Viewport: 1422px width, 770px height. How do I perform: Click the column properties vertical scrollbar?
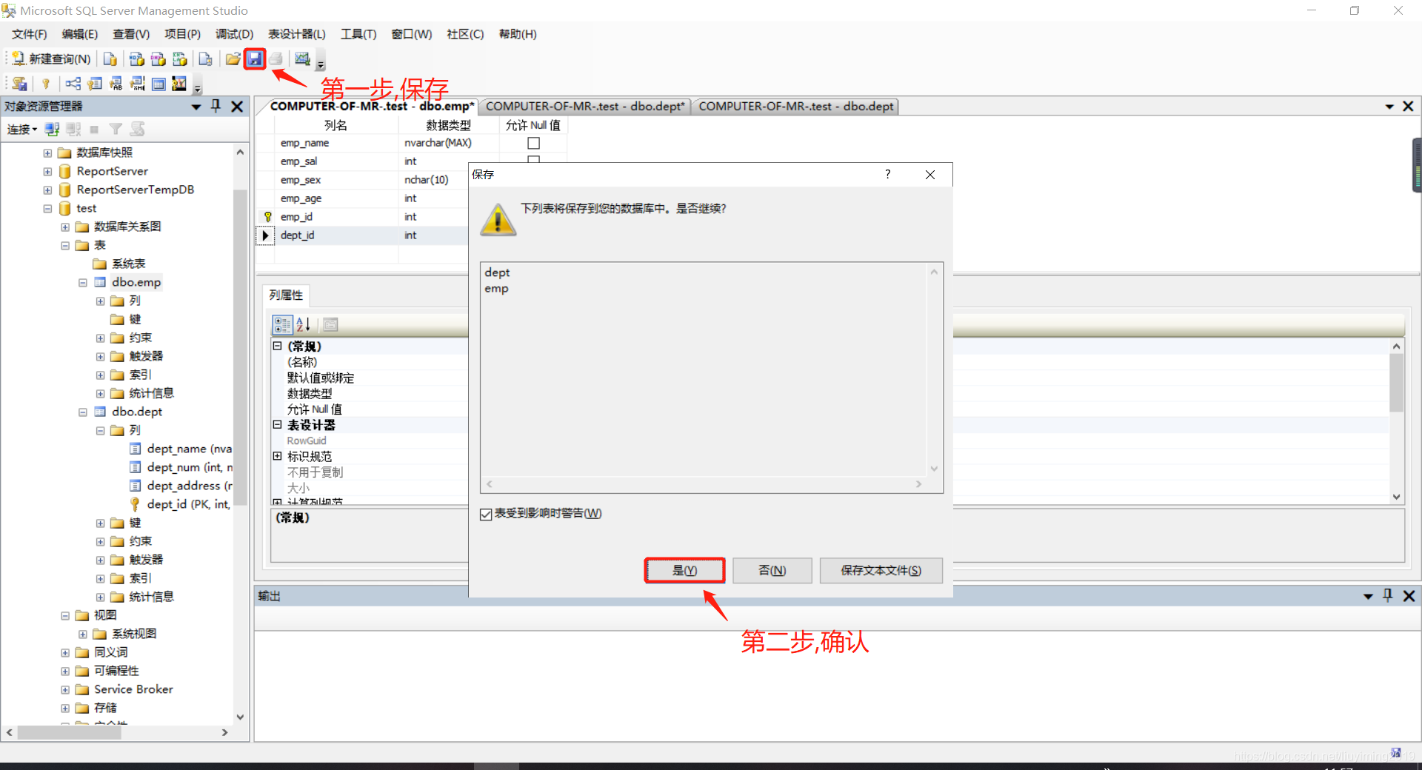click(1396, 381)
